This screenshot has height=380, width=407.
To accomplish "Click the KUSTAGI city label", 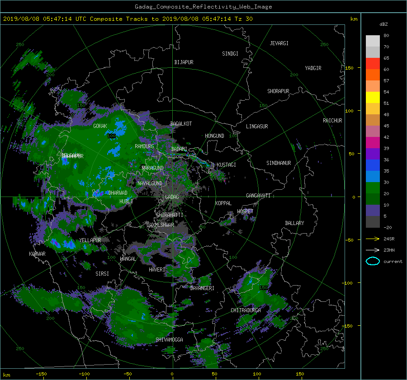I will 227,165.
